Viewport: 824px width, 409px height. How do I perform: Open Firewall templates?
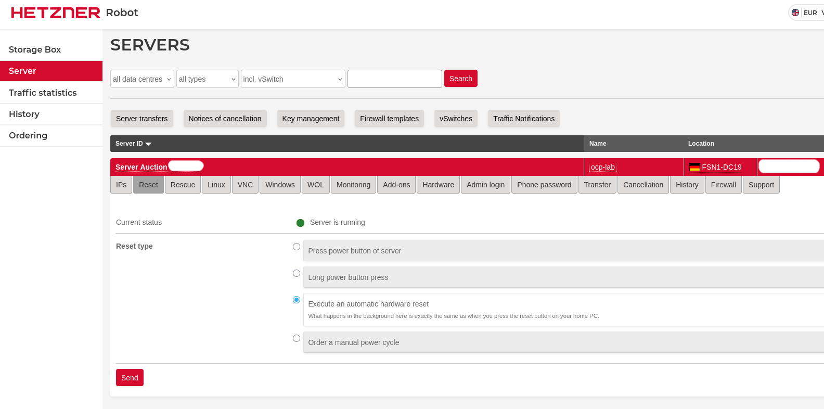(x=389, y=119)
